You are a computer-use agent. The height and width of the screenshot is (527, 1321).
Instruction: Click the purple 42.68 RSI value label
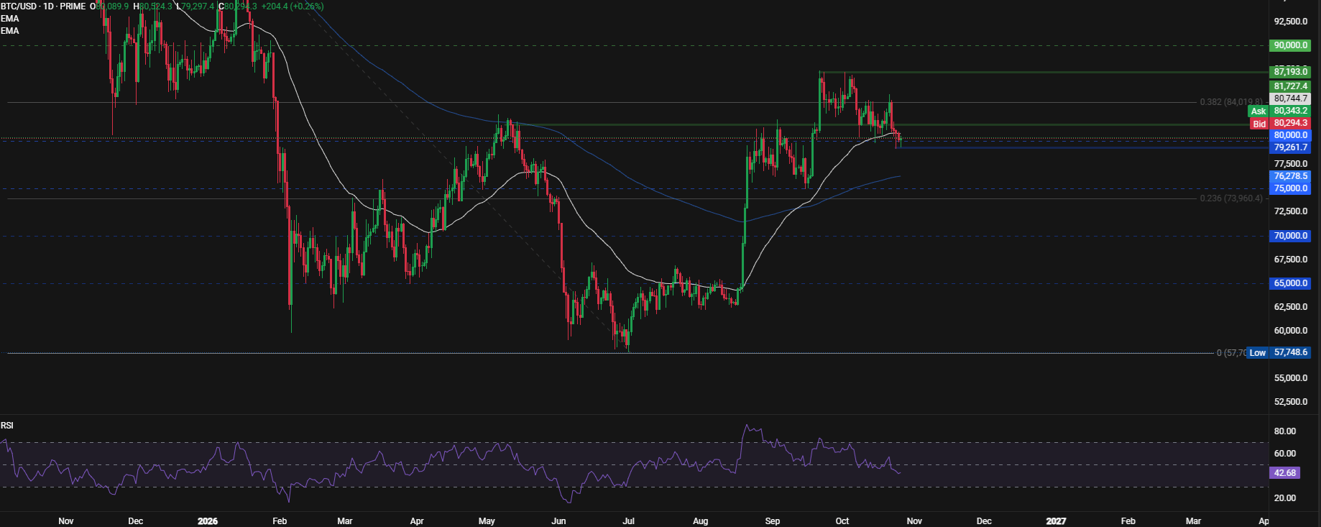tap(1285, 473)
